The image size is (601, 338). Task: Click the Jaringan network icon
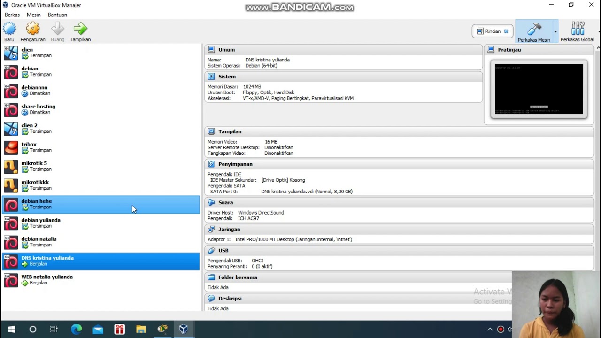coord(211,230)
